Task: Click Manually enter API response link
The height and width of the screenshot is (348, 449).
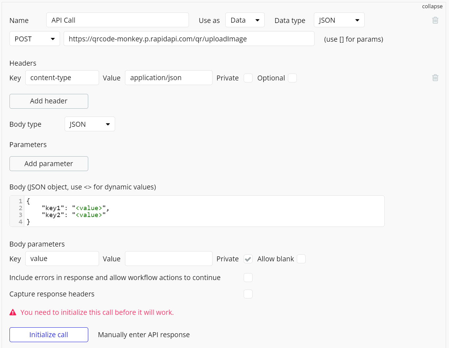Action: [x=144, y=335]
